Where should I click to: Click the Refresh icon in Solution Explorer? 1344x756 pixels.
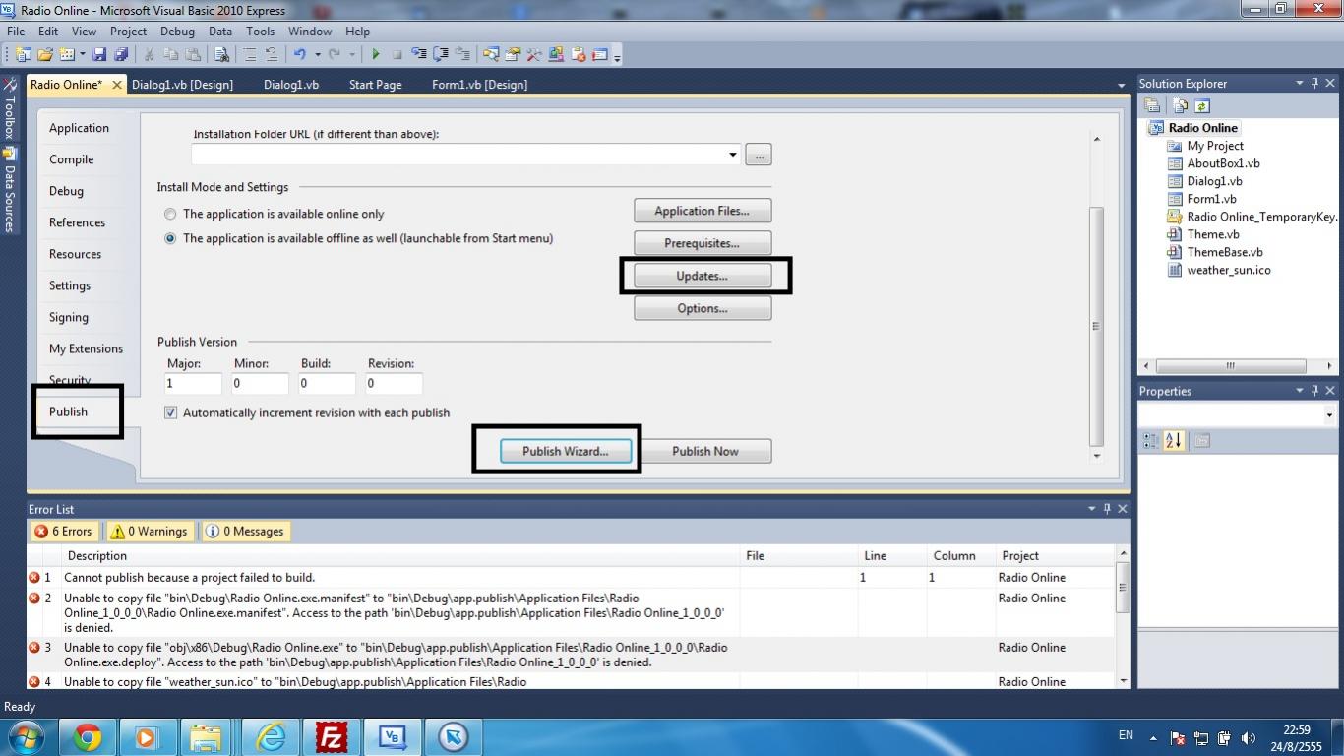tap(1201, 105)
